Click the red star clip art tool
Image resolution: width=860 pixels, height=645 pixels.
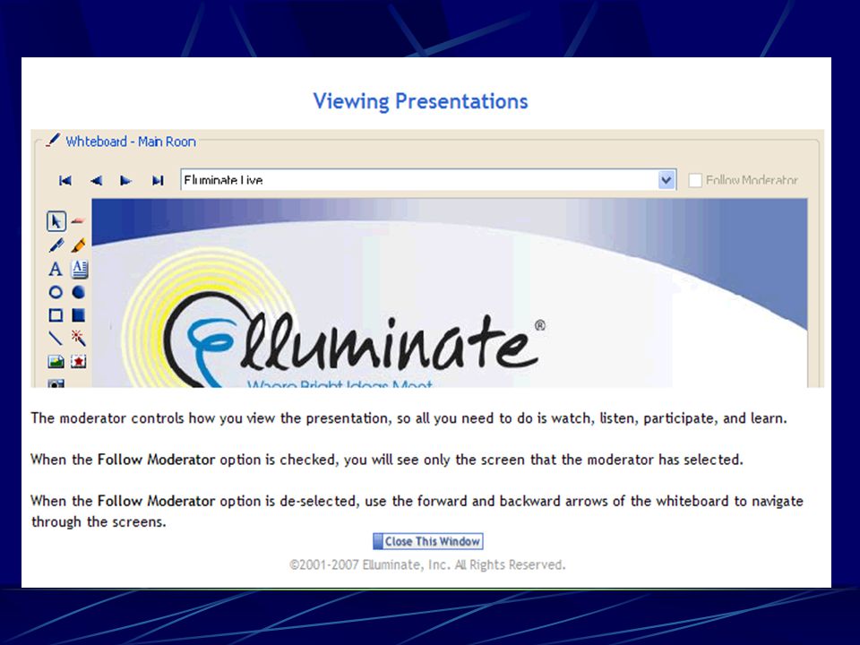(x=79, y=361)
